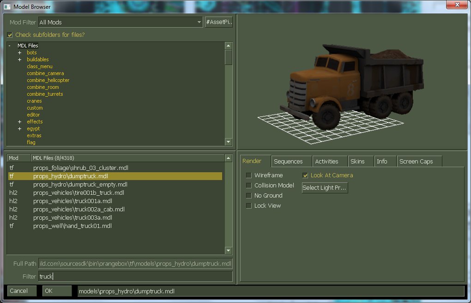Image resolution: width=471 pixels, height=303 pixels.
Task: Enable the Collision Model checkbox
Action: [x=249, y=185]
